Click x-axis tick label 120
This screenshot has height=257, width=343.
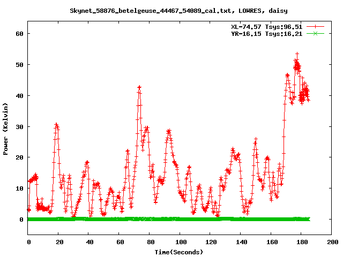tap(211, 242)
